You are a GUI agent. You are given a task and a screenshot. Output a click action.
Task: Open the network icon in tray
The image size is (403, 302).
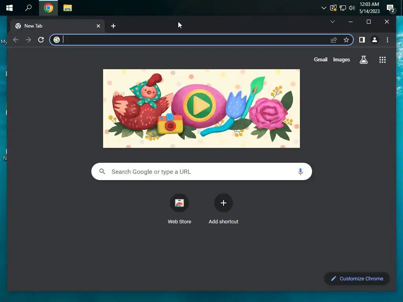tap(343, 8)
